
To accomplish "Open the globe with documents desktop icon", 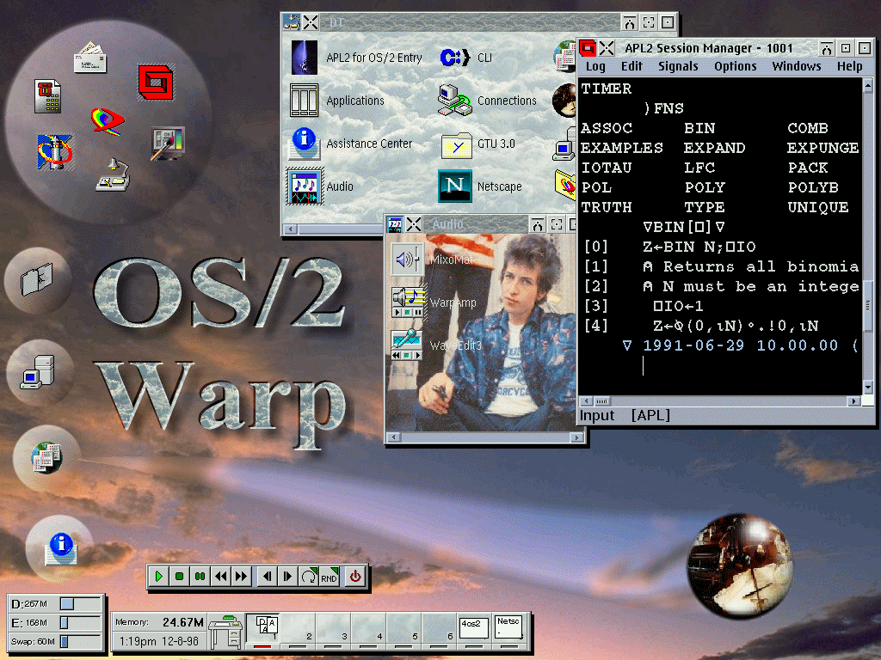I will pyautogui.click(x=46, y=458).
